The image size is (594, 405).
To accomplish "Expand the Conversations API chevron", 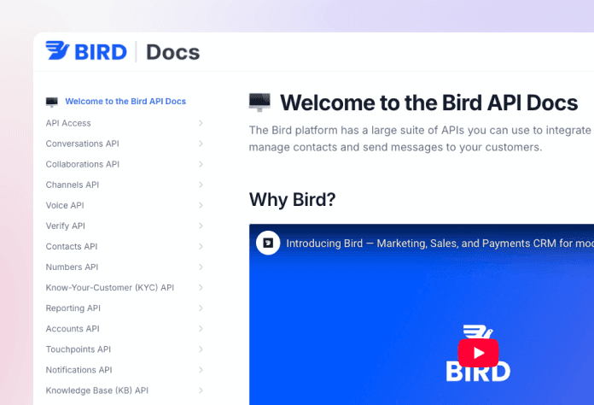I will pyautogui.click(x=201, y=144).
